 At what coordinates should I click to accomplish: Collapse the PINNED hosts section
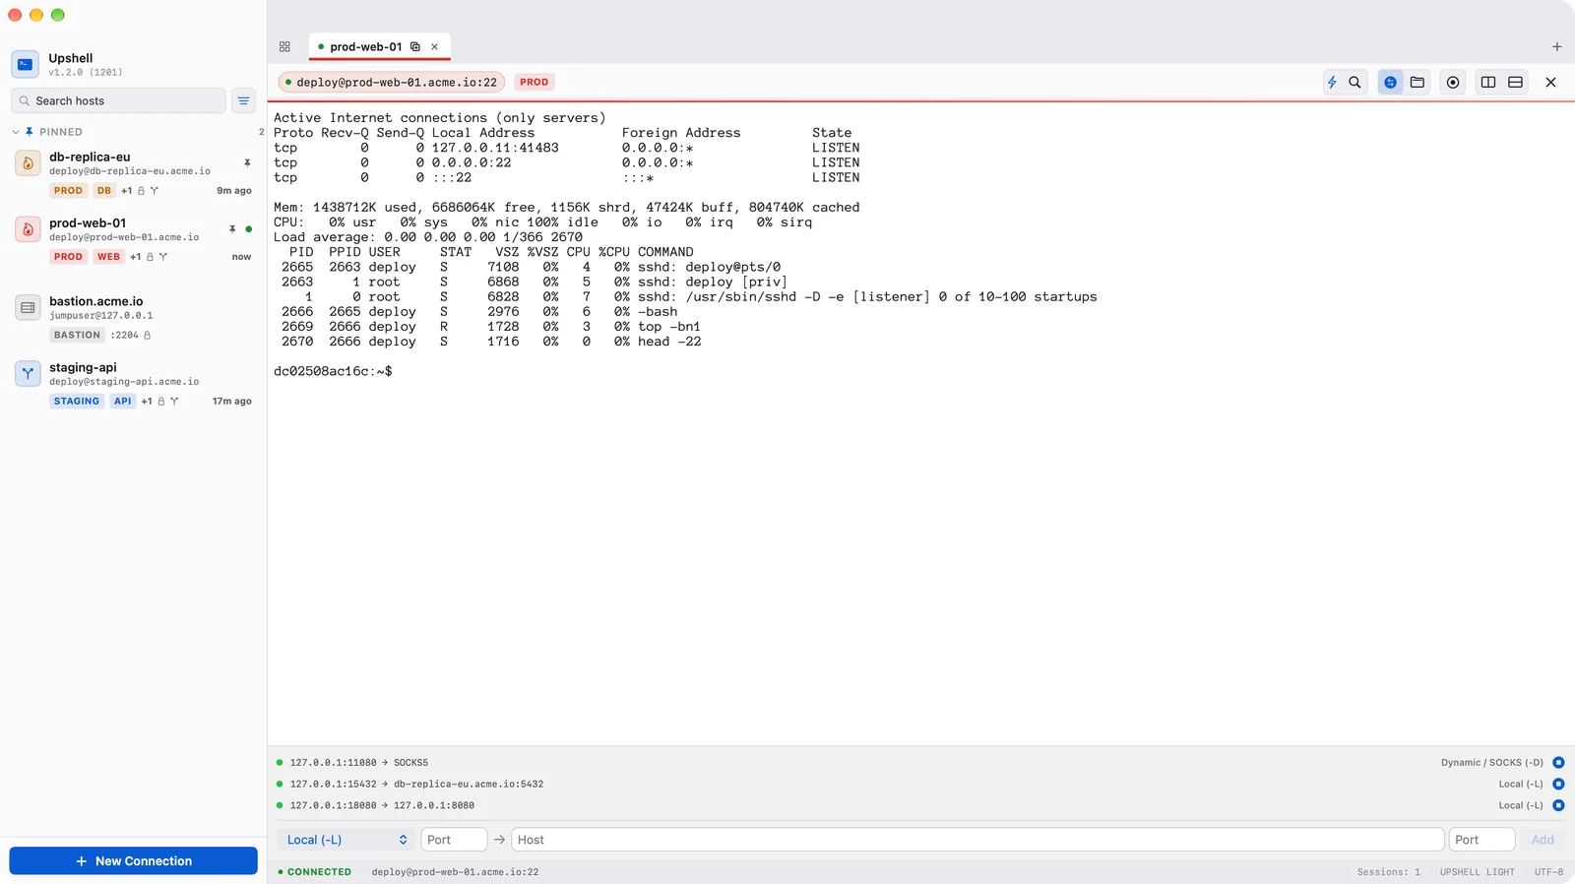click(16, 132)
